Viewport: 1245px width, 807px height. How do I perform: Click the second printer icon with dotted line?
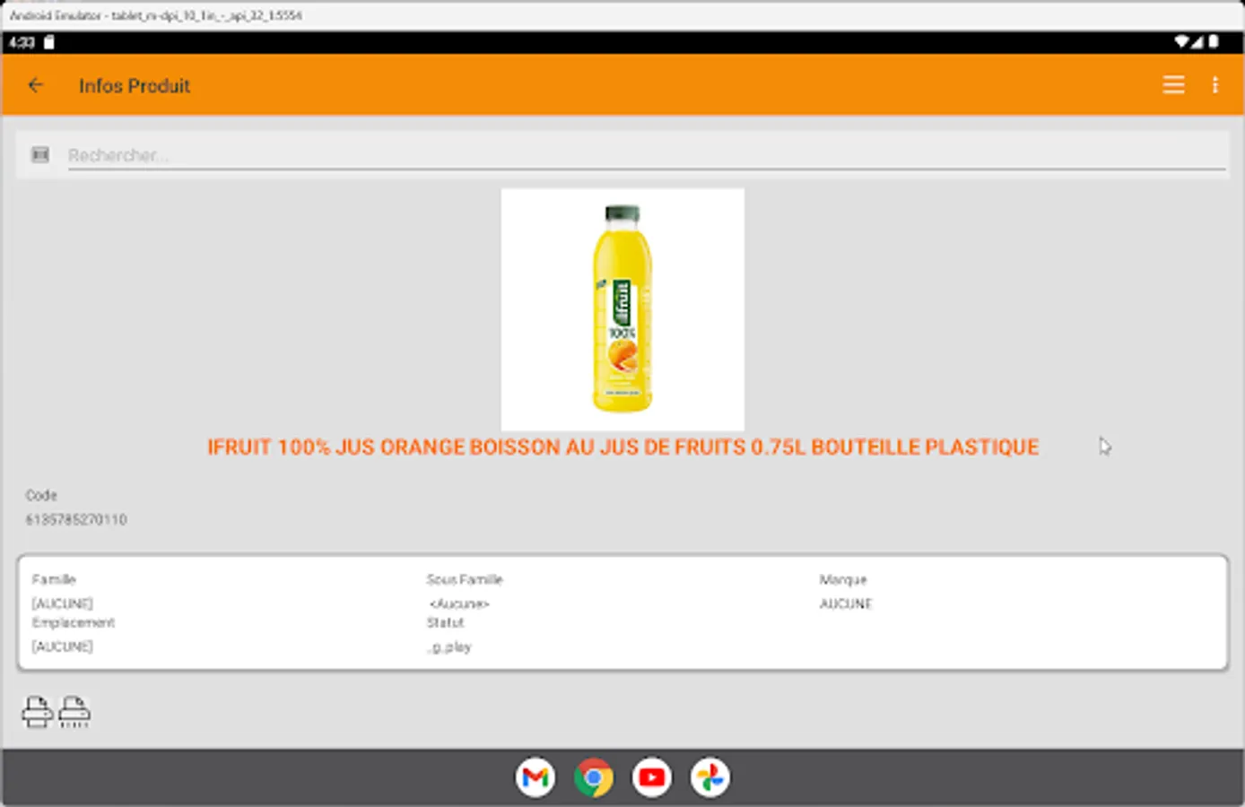click(x=74, y=712)
